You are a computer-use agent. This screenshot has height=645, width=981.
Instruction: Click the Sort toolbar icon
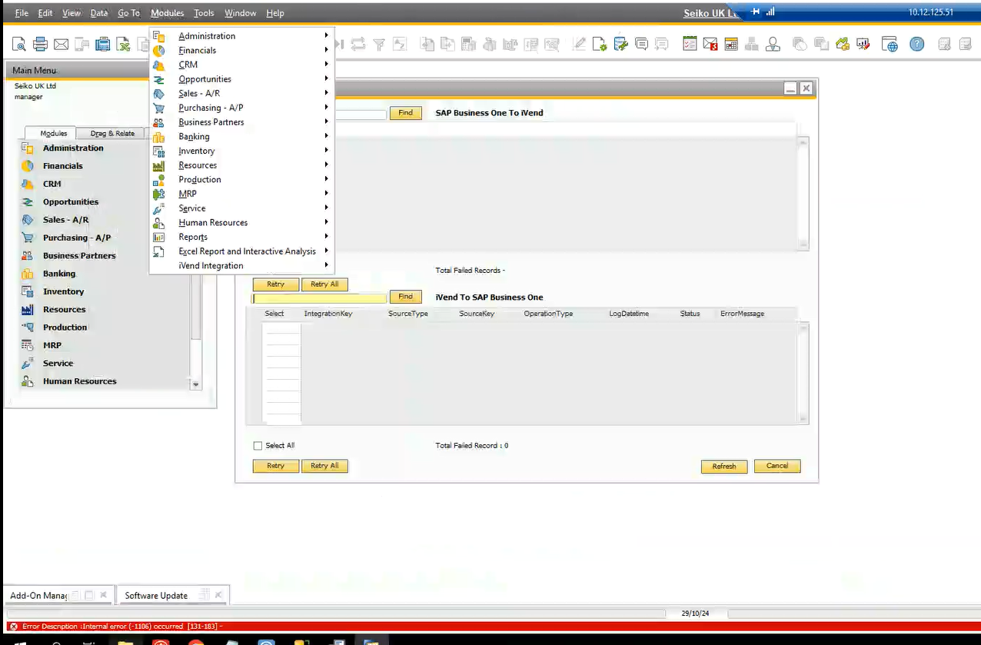[x=399, y=45]
